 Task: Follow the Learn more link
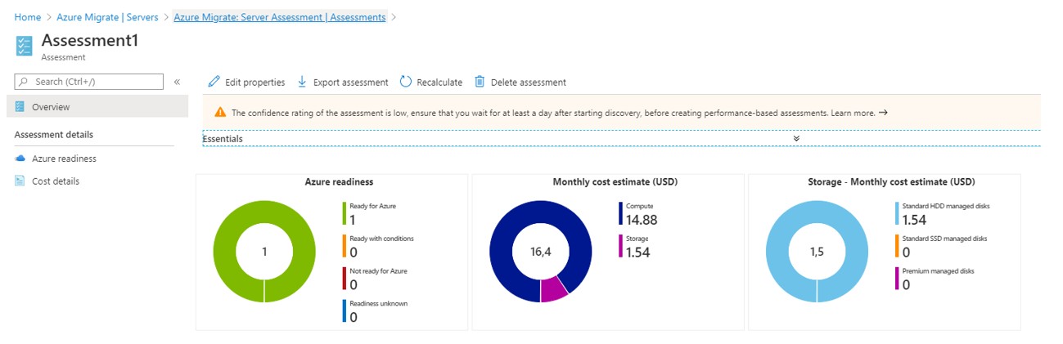pyautogui.click(x=853, y=113)
